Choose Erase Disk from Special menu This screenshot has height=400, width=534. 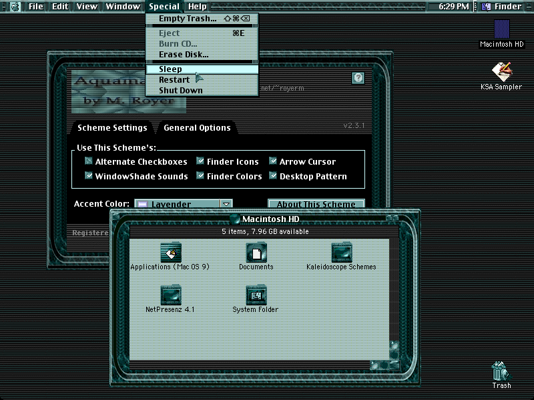coord(202,55)
